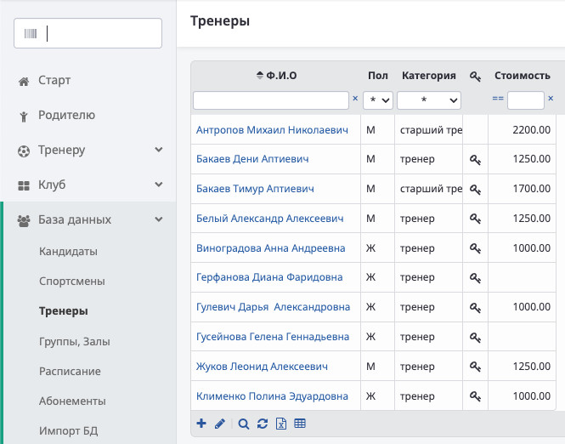
Task: Change the == comparison operator for Стоимость
Action: pyautogui.click(x=498, y=98)
